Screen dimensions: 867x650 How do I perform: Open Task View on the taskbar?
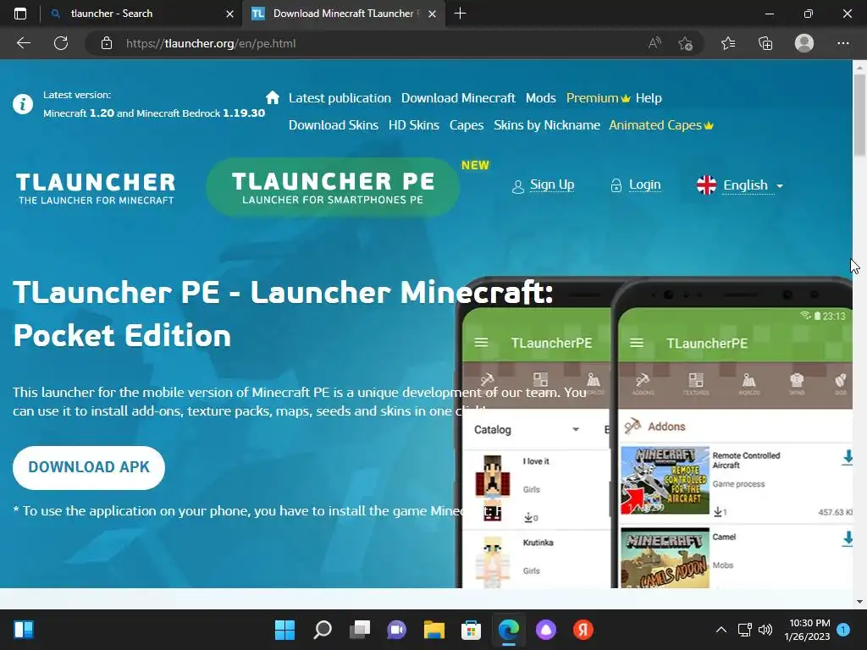click(x=359, y=630)
